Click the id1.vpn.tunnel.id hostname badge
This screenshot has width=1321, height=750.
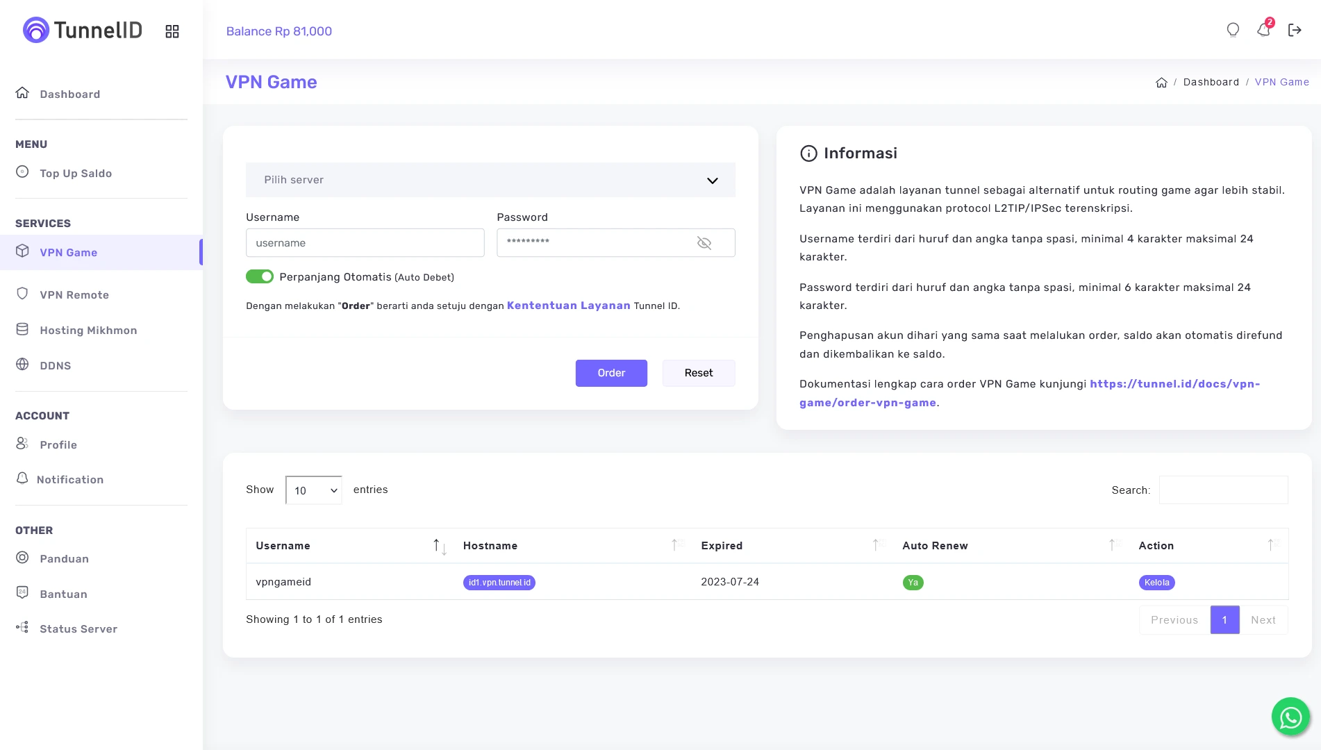pyautogui.click(x=499, y=583)
